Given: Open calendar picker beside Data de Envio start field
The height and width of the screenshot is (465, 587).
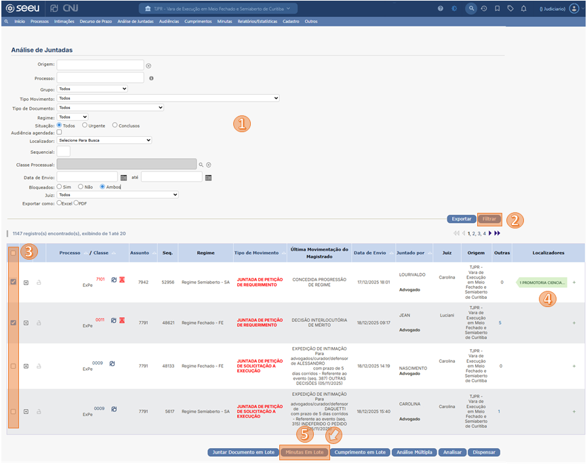Looking at the screenshot, I should [x=124, y=178].
